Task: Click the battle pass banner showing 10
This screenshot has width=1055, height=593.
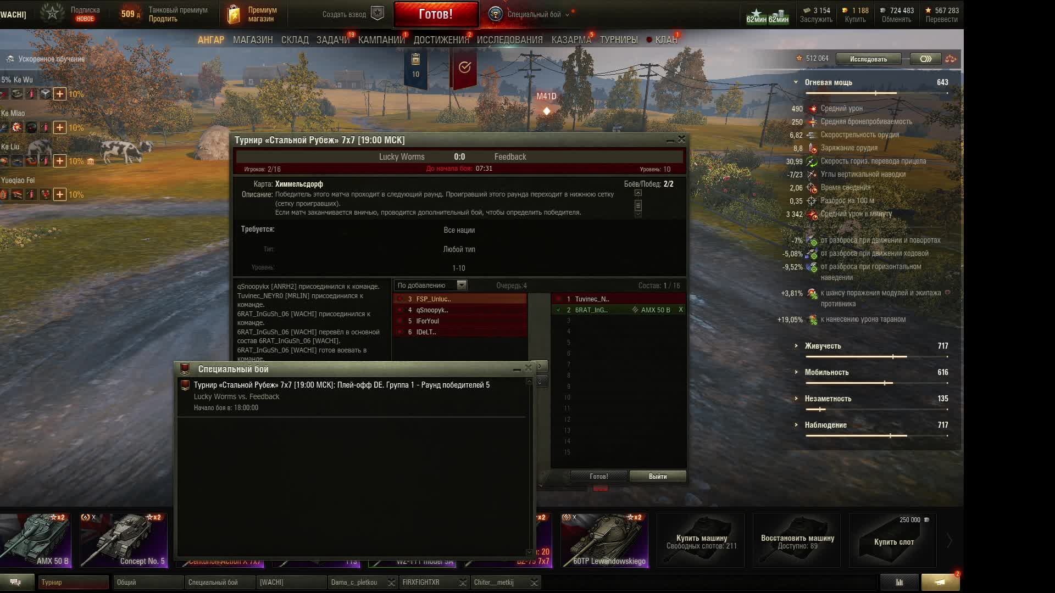Action: tap(415, 68)
